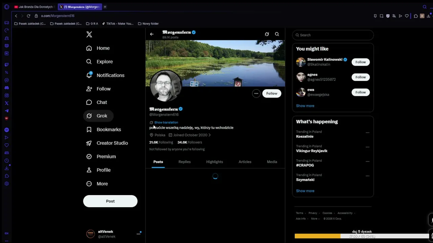Viewport: 433px width, 243px height.
Task: Open the Morgenstern profile avatar photo
Action: [166, 86]
